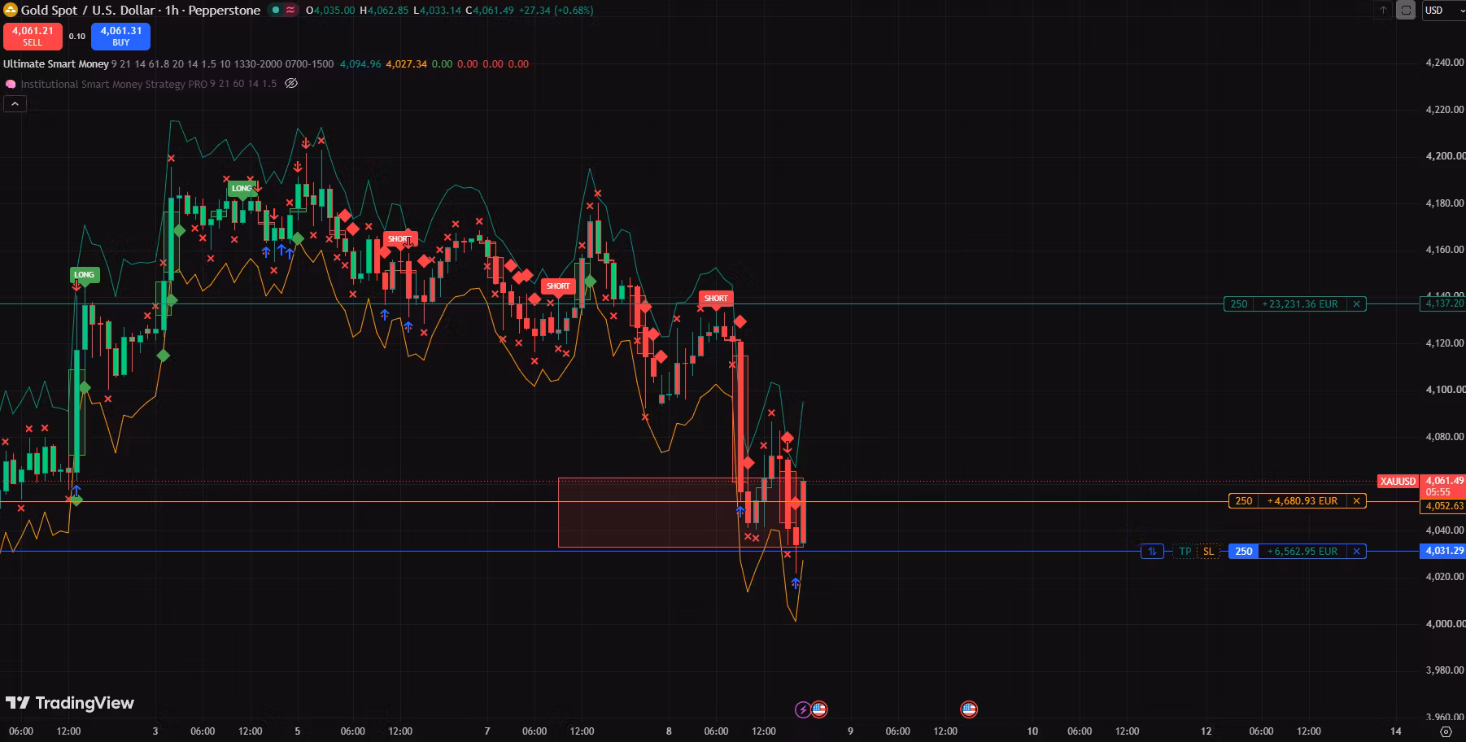Viewport: 1466px width, 742px height.
Task: Click the fullscreen frame icon beside USD
Action: [1406, 11]
